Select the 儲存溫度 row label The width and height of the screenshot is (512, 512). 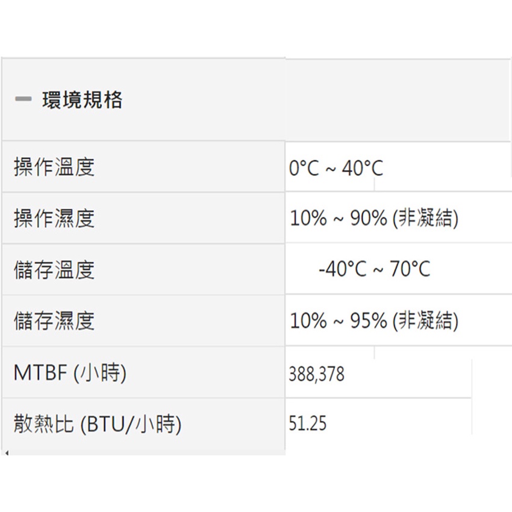click(54, 269)
